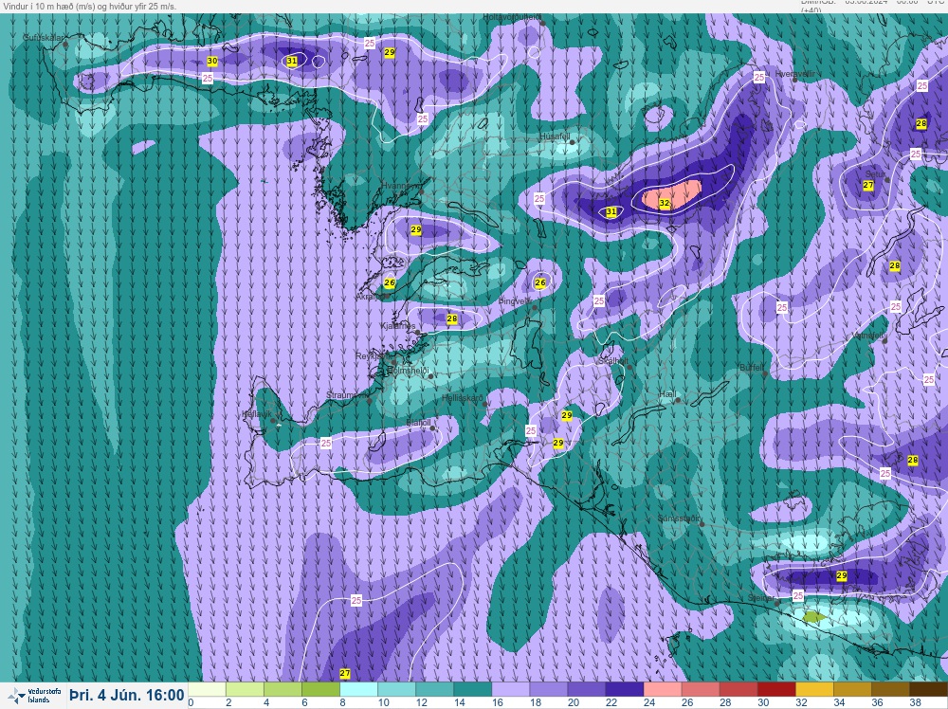Click the date text Þri. 4 Jún. 16:00

[126, 695]
